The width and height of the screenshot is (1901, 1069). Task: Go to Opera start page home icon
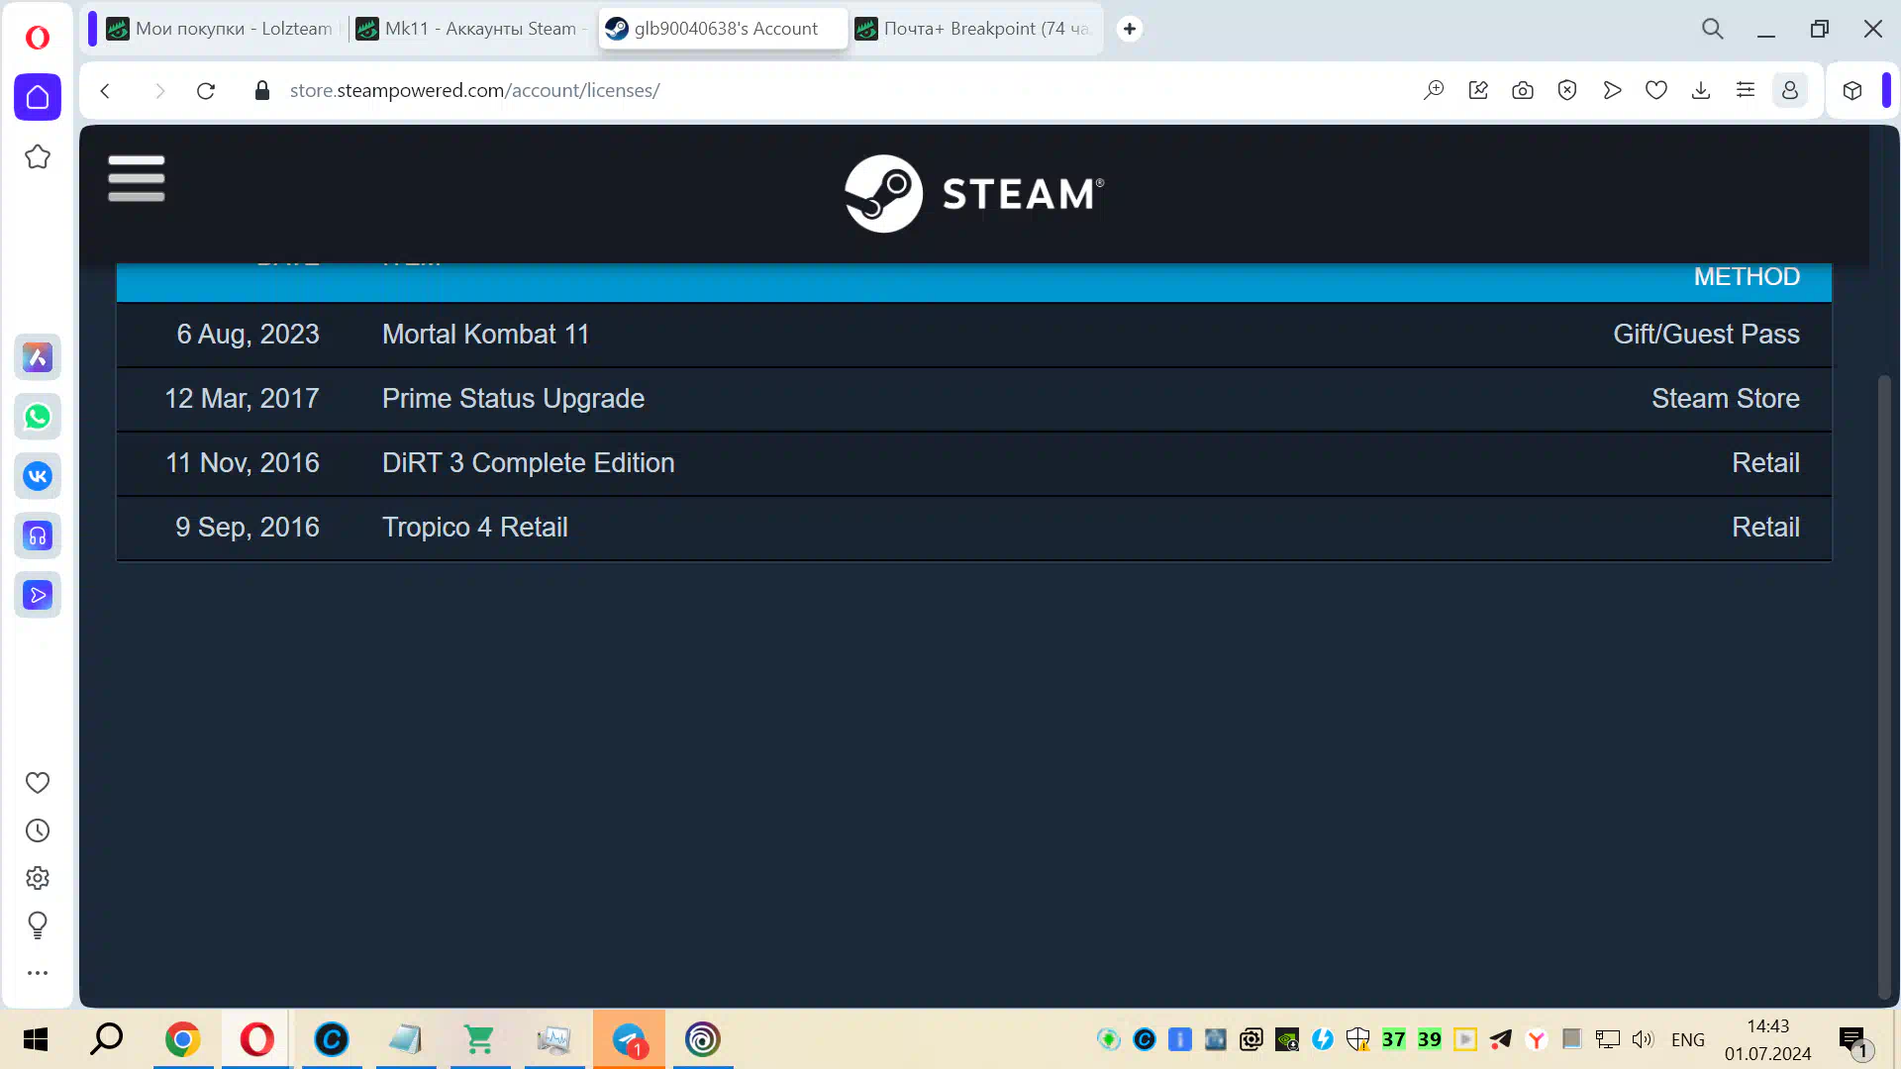click(x=38, y=97)
